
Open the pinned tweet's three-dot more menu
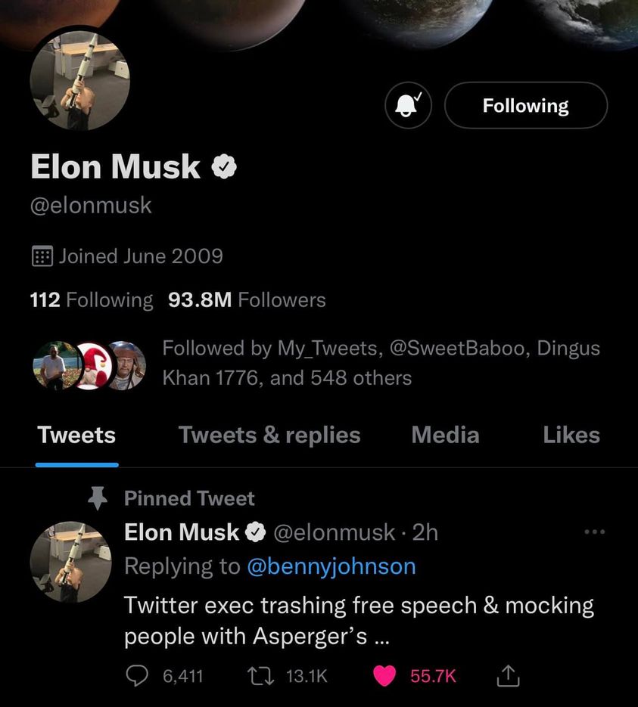pyautogui.click(x=596, y=532)
